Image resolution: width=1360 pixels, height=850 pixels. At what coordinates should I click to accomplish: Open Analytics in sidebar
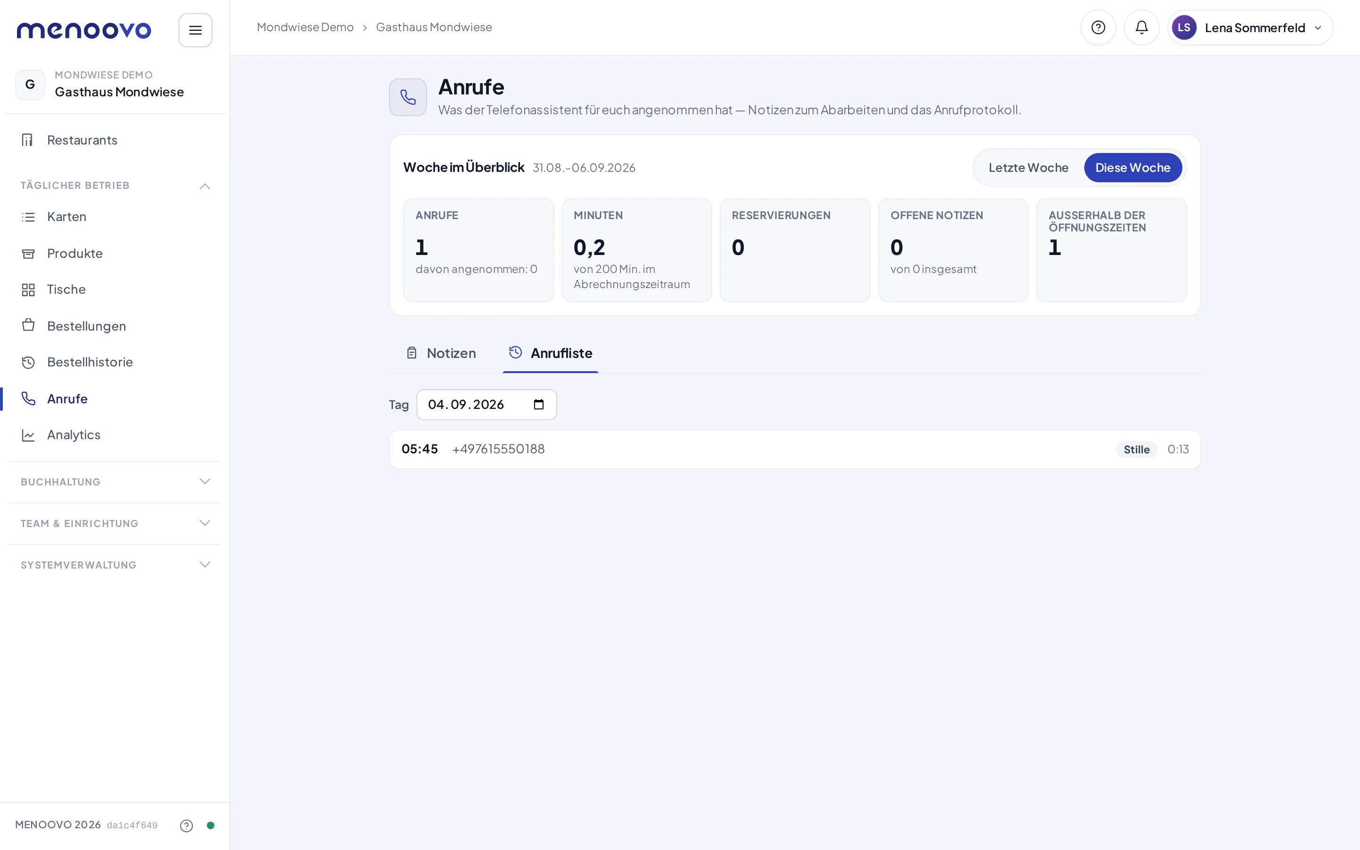(x=115, y=435)
